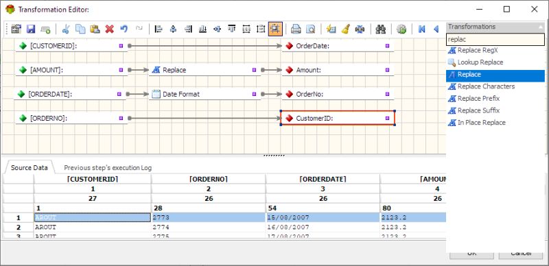
Task: Delete selected object with red X
Action: pyautogui.click(x=110, y=29)
